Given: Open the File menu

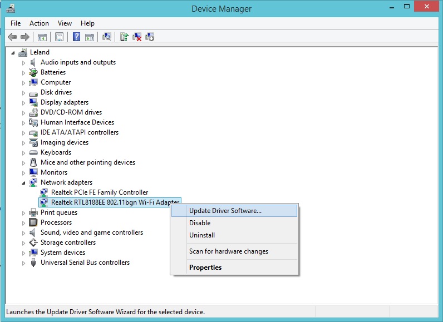Looking at the screenshot, I should pyautogui.click(x=16, y=23).
